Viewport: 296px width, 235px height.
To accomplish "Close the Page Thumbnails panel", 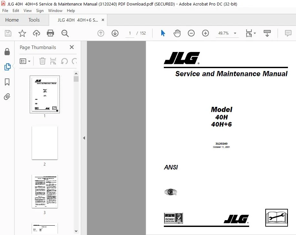I will (72, 47).
